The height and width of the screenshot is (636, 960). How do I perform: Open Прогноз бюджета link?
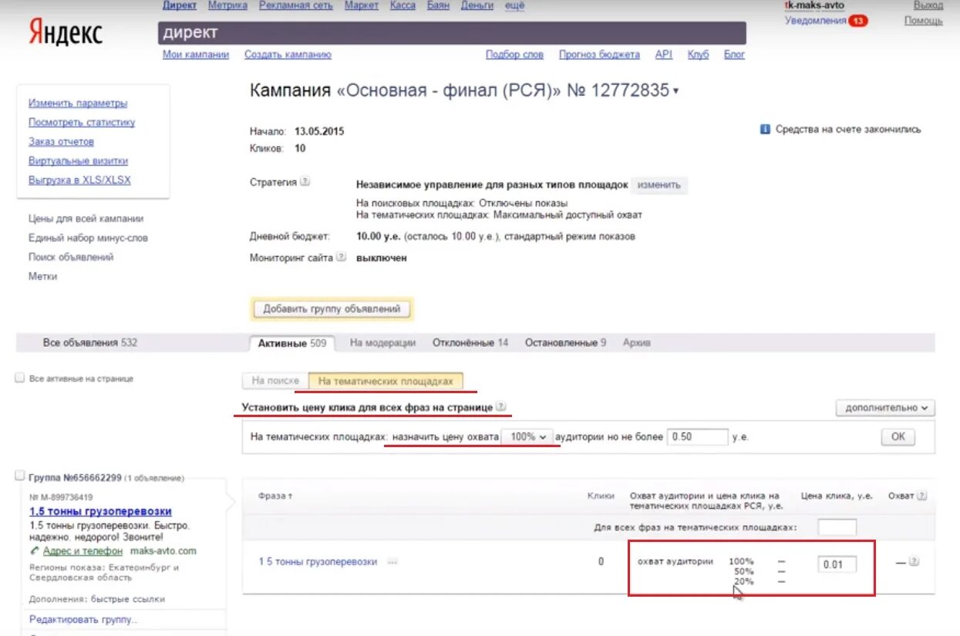click(x=599, y=55)
